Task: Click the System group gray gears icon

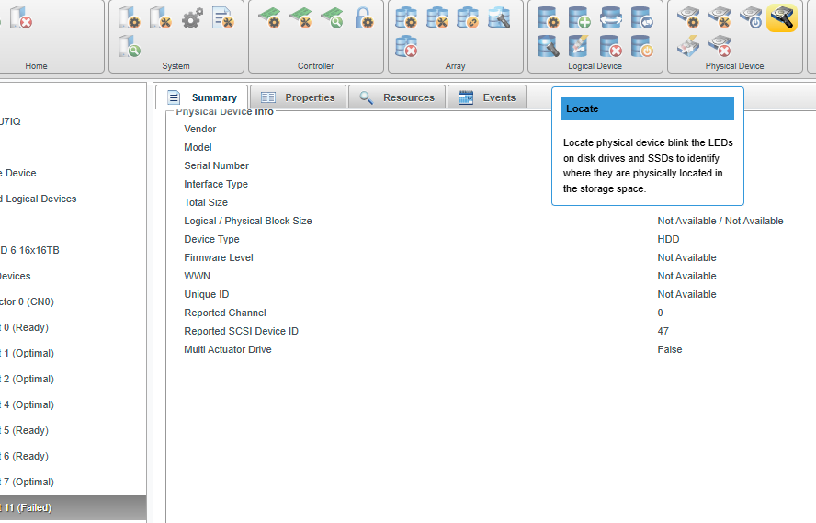Action: 192,17
